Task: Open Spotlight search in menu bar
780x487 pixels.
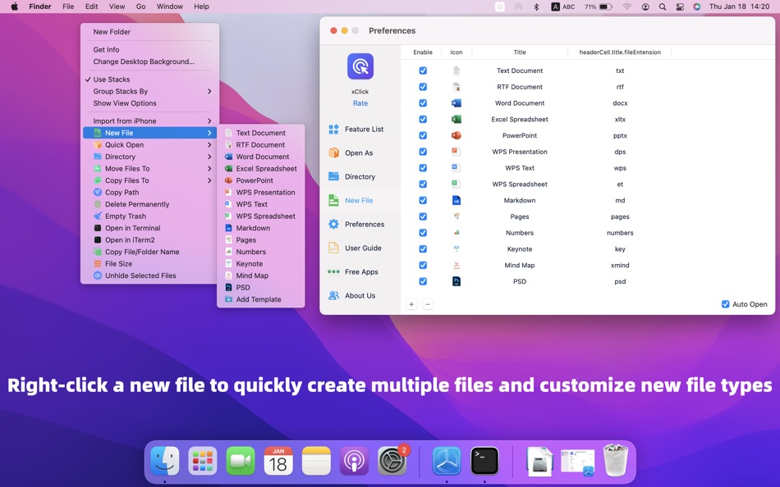Action: pos(662,7)
